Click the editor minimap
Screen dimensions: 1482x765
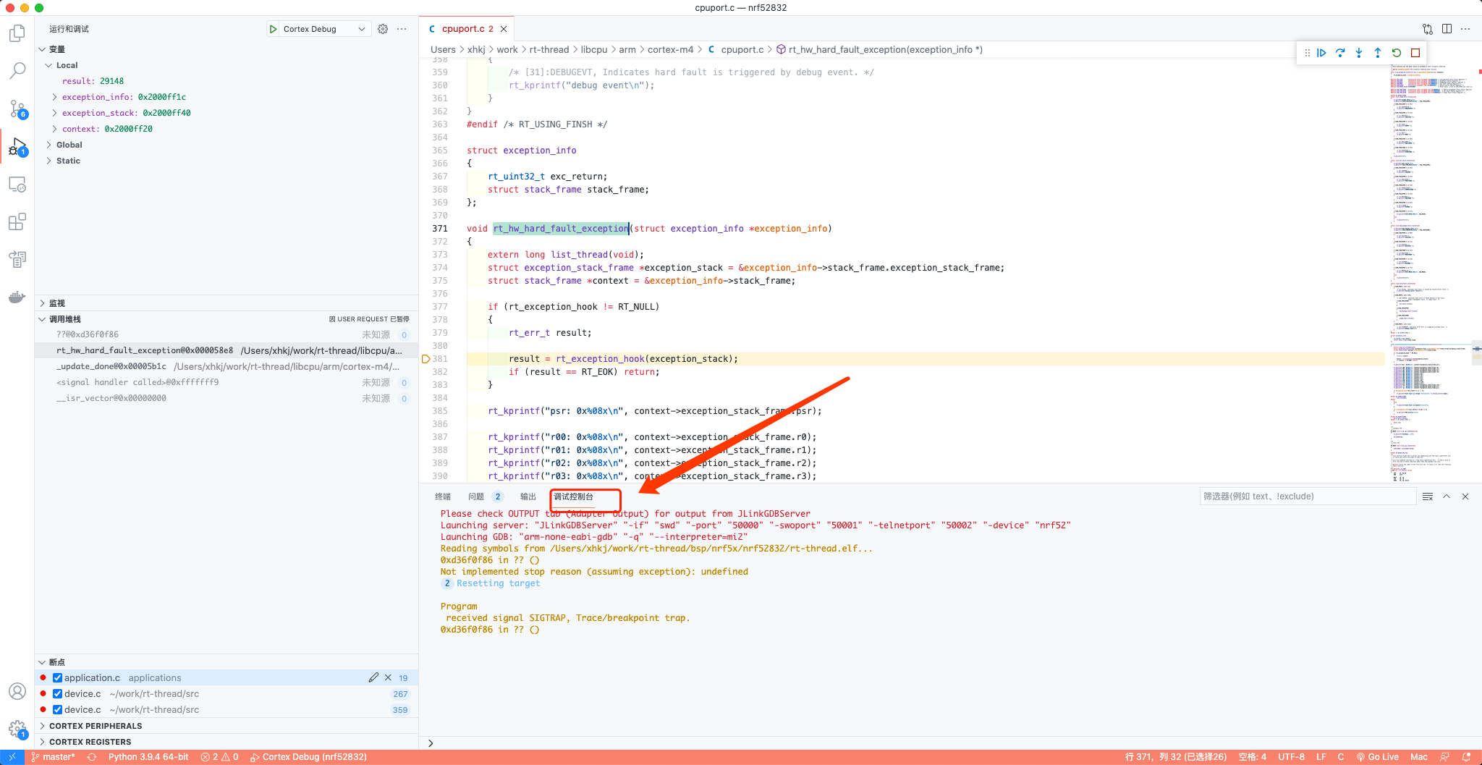point(1431,271)
